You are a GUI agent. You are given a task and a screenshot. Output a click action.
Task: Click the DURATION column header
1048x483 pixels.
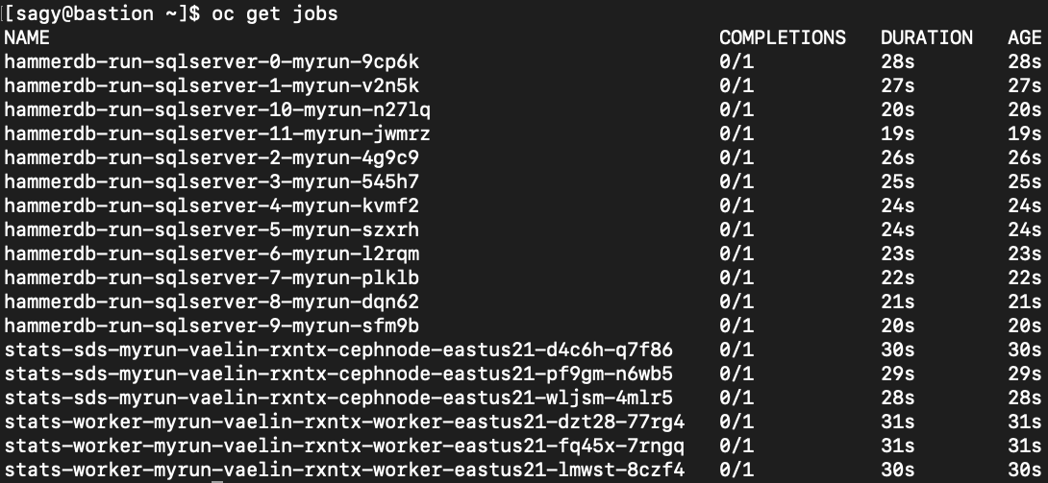(926, 38)
